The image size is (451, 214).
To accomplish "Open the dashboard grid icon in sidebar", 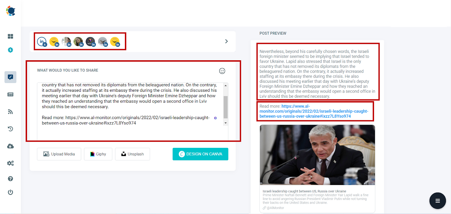I will click(10, 36).
